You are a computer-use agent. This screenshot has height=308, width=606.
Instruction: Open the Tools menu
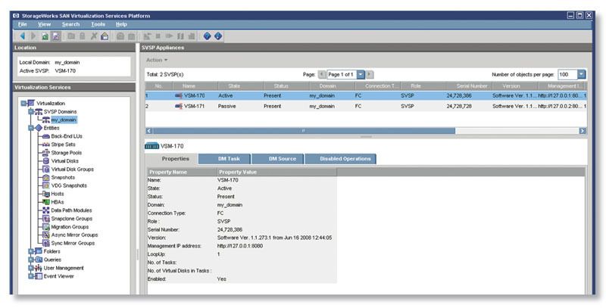pos(98,24)
